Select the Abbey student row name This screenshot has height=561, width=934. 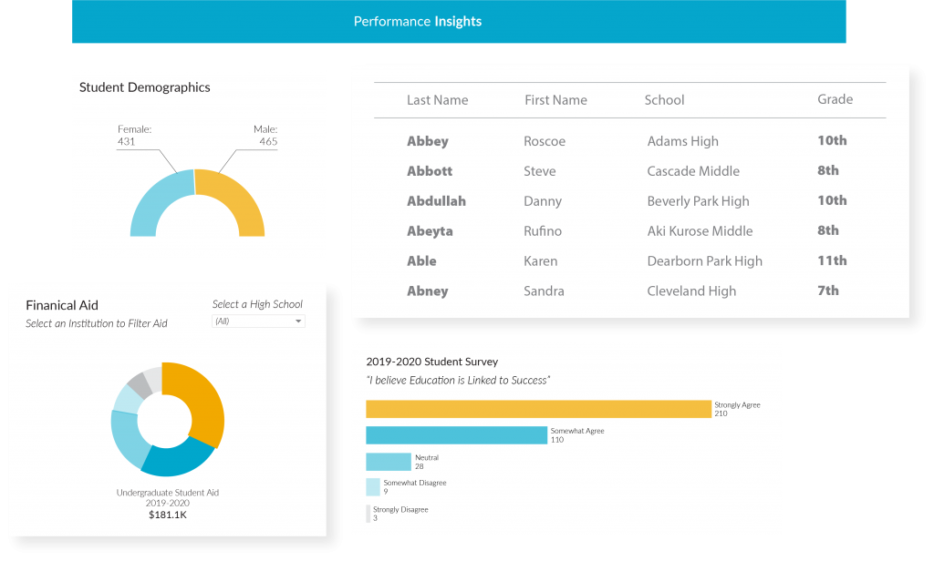[428, 141]
